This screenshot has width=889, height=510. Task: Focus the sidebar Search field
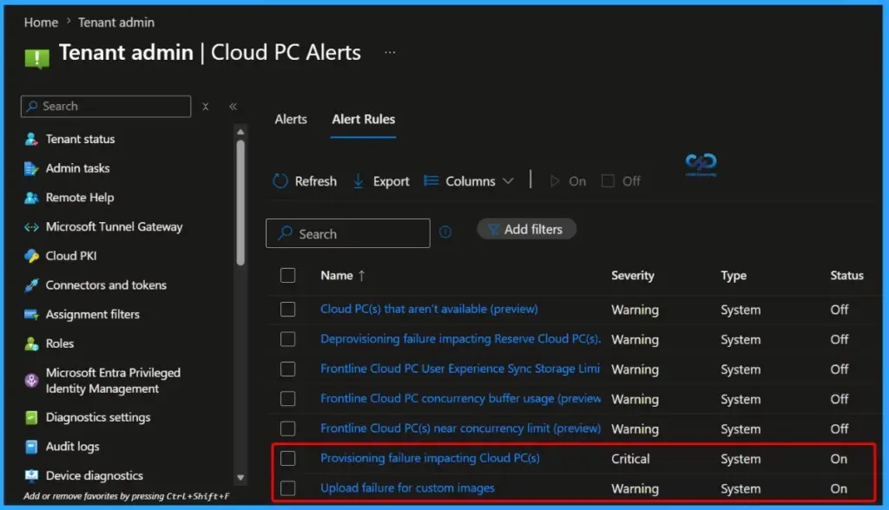(x=106, y=107)
